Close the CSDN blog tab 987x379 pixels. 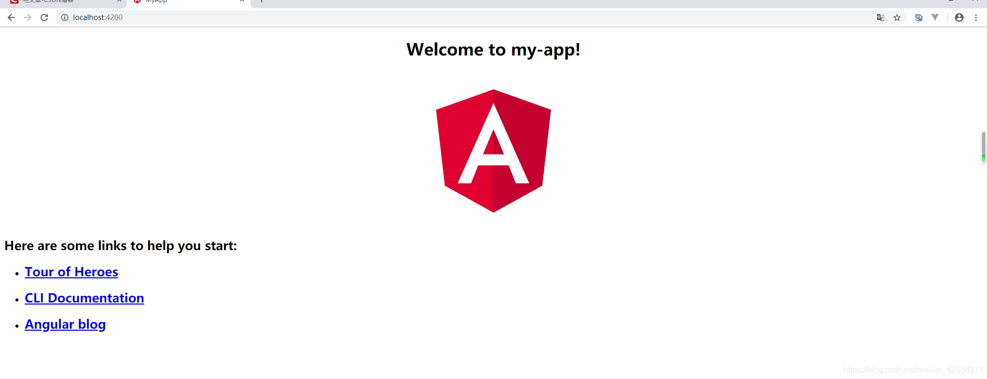tap(119, 1)
